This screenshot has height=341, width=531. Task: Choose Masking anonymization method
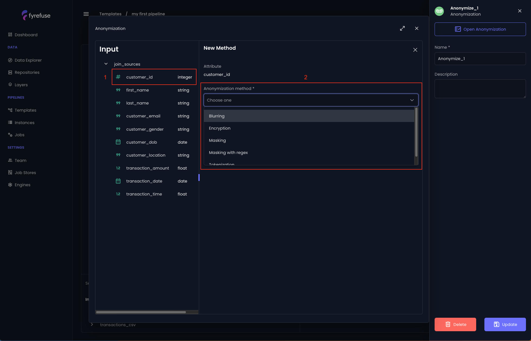pyautogui.click(x=309, y=140)
